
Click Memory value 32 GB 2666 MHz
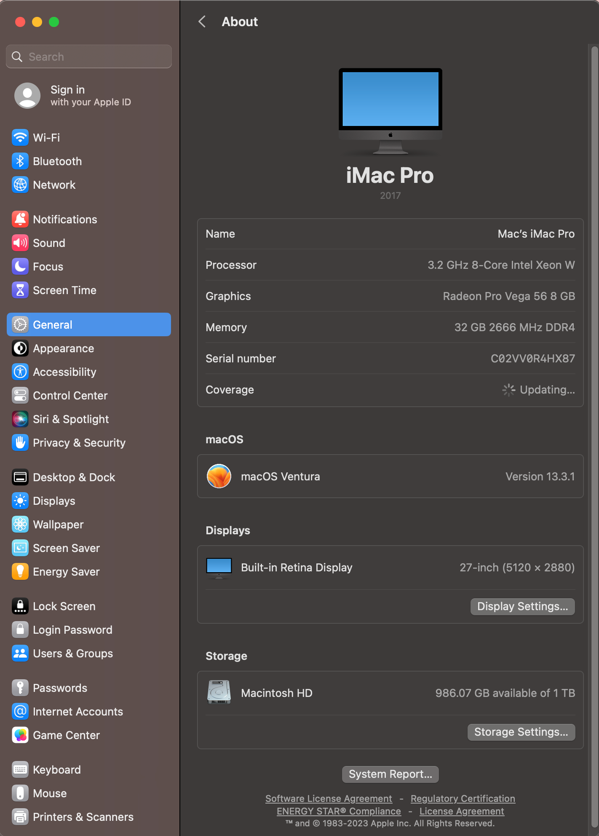click(x=514, y=327)
